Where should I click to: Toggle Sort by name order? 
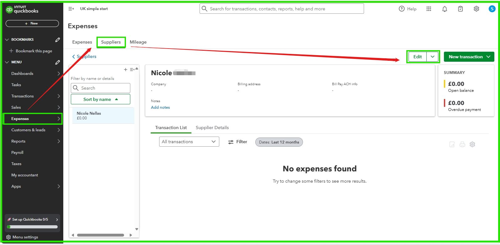101,99
